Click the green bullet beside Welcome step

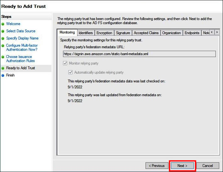pos(3,24)
